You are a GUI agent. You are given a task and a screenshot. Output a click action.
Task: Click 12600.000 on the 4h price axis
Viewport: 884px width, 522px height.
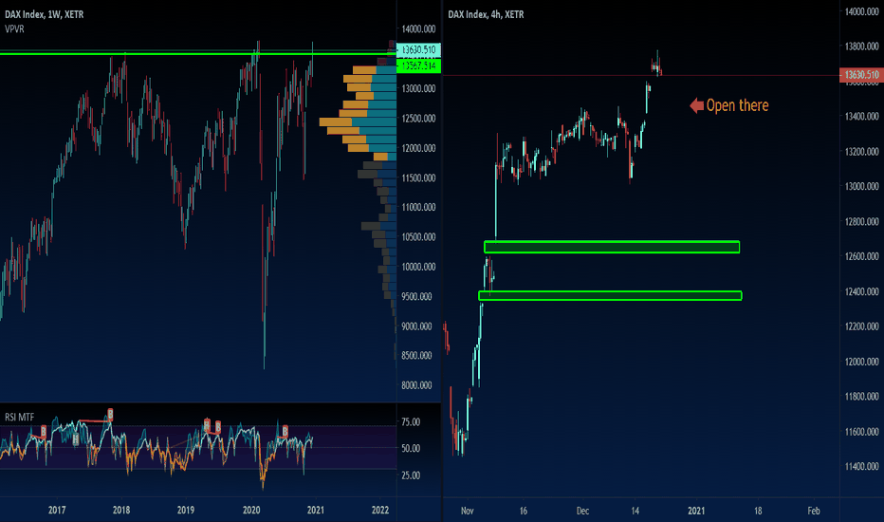point(861,256)
